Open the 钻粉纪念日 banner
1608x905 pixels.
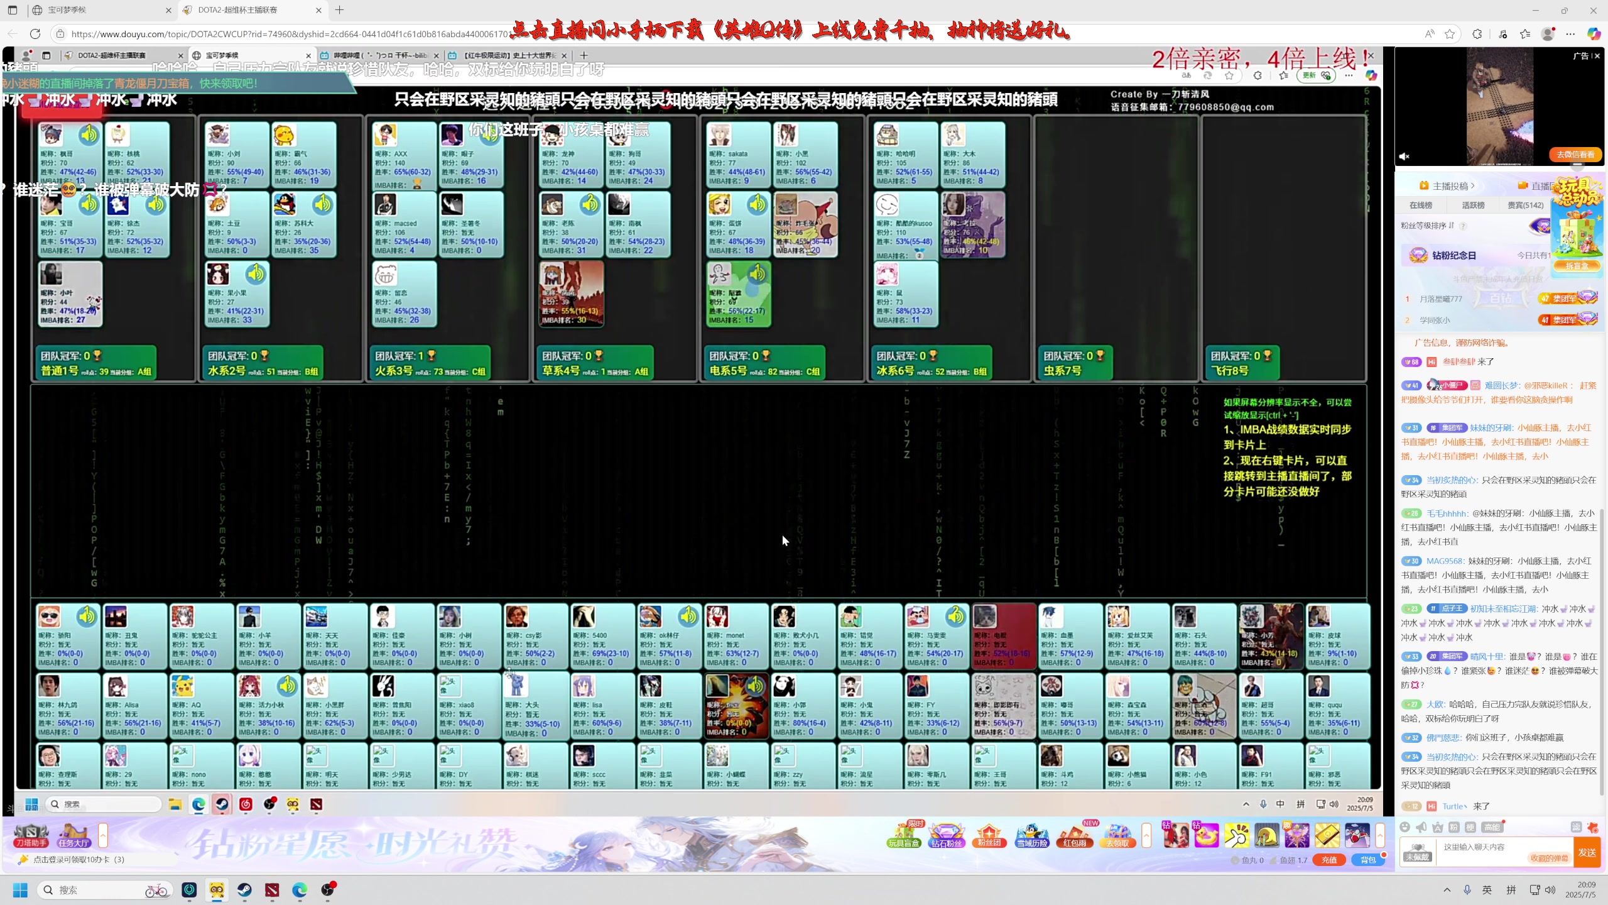pos(1476,255)
